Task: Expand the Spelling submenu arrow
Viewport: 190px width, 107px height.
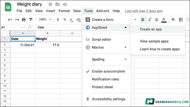Action: [126, 59]
